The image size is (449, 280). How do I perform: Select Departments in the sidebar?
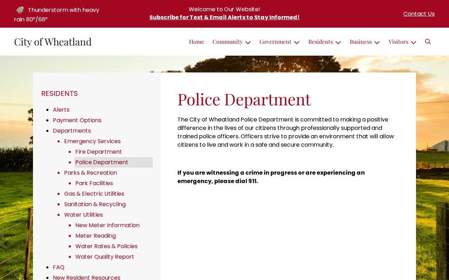pos(72,131)
